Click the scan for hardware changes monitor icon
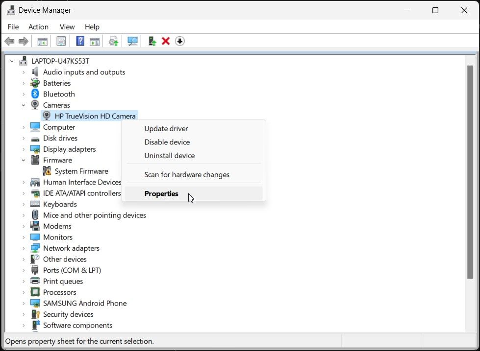The height and width of the screenshot is (351, 480). coord(132,41)
